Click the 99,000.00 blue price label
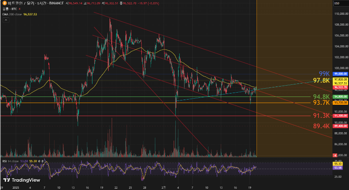Image resolution: width=349 pixels, height=190 pixels. click(339, 74)
